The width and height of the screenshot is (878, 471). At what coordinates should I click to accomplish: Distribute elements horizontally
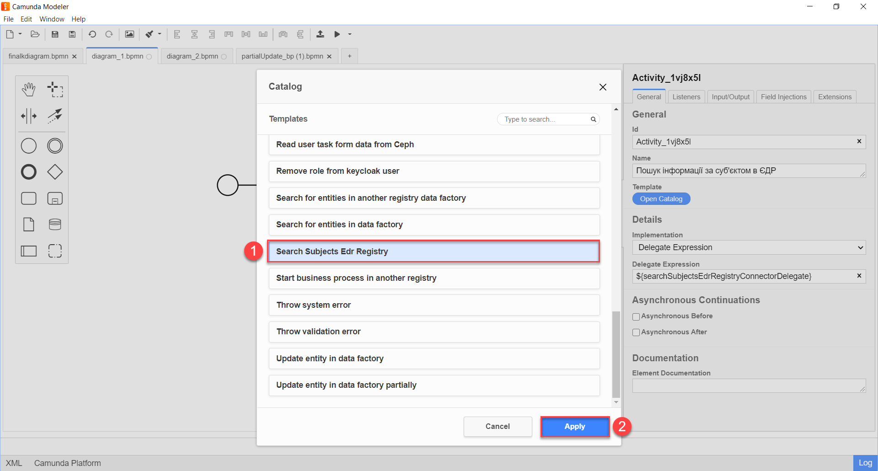(283, 34)
